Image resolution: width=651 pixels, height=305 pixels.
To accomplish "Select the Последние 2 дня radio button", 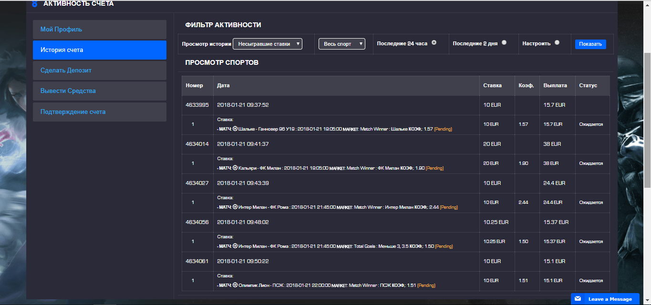I will 504,42.
